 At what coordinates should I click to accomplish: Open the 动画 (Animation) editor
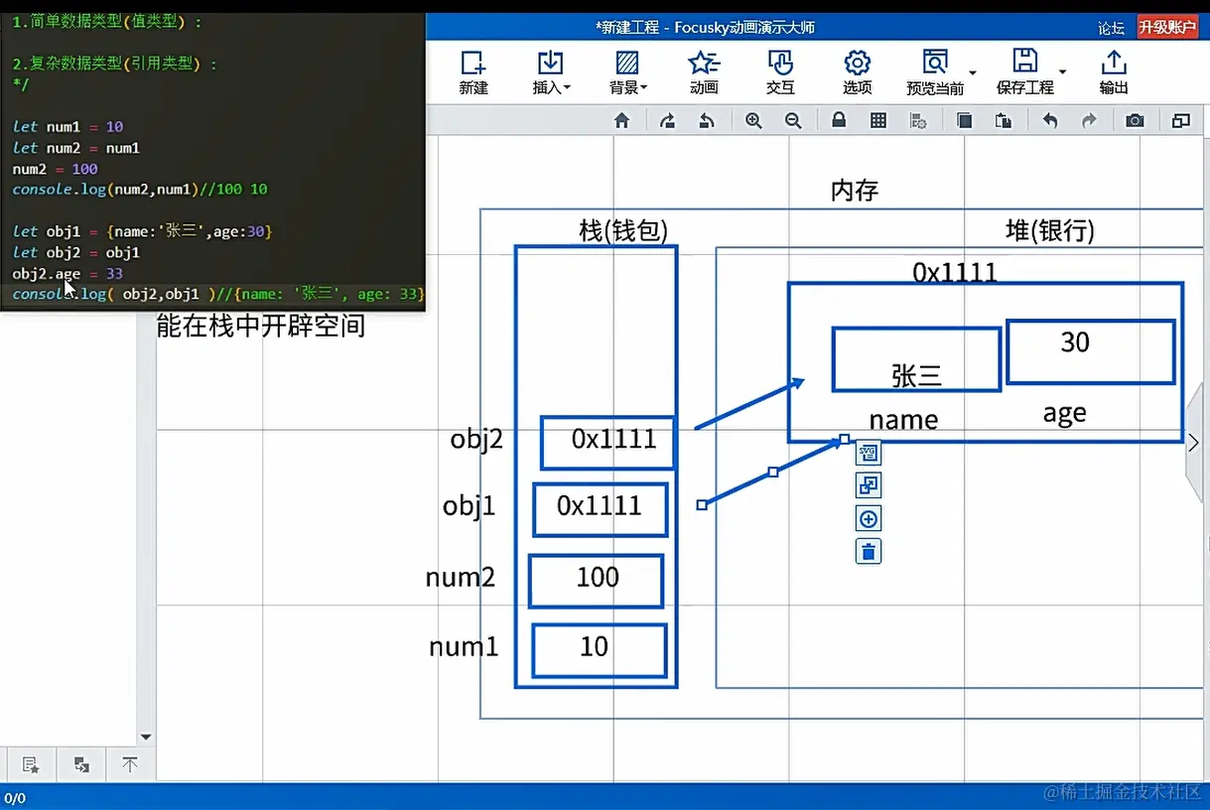click(x=704, y=72)
